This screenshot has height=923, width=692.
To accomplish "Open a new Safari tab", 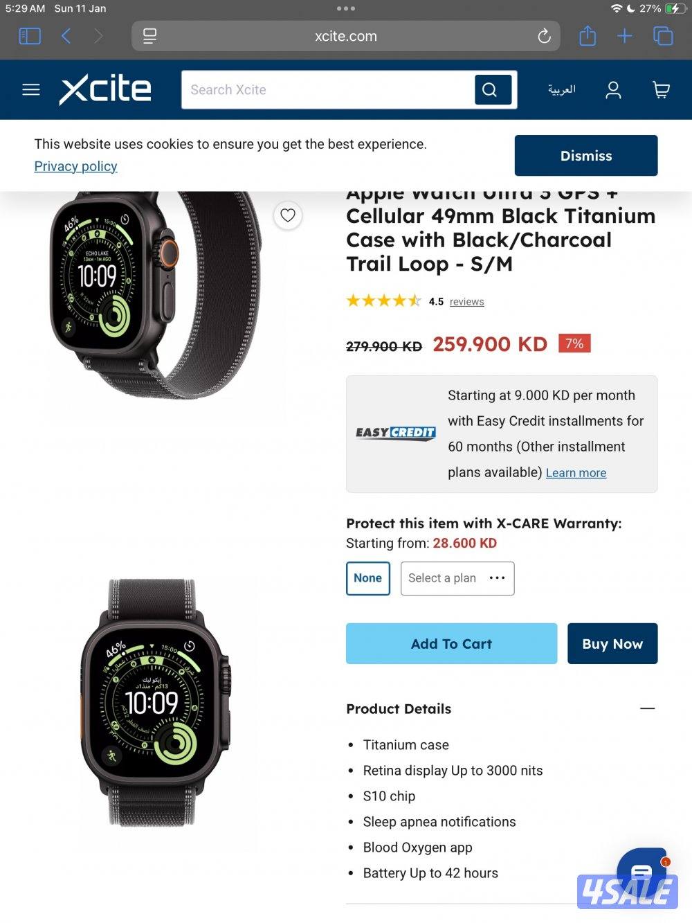I will click(x=625, y=36).
